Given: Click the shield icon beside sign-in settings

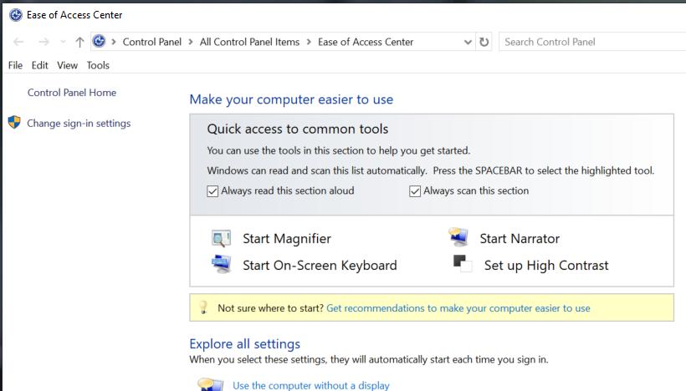Looking at the screenshot, I should click(x=14, y=122).
